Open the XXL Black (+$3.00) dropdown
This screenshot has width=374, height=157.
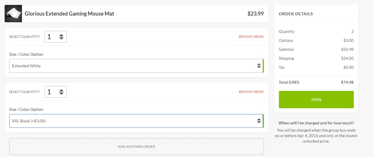(x=133, y=121)
